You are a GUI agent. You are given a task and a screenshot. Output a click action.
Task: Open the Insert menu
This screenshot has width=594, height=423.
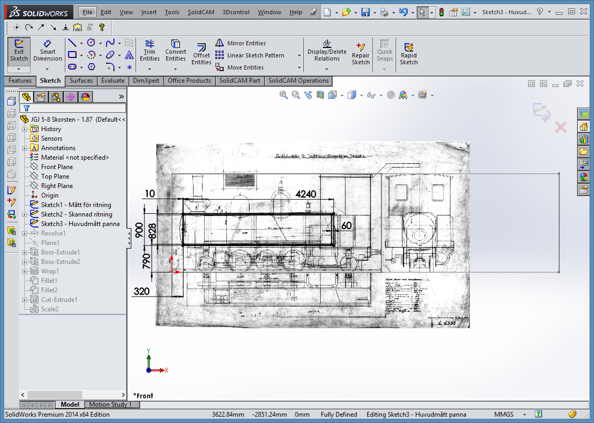tap(149, 12)
